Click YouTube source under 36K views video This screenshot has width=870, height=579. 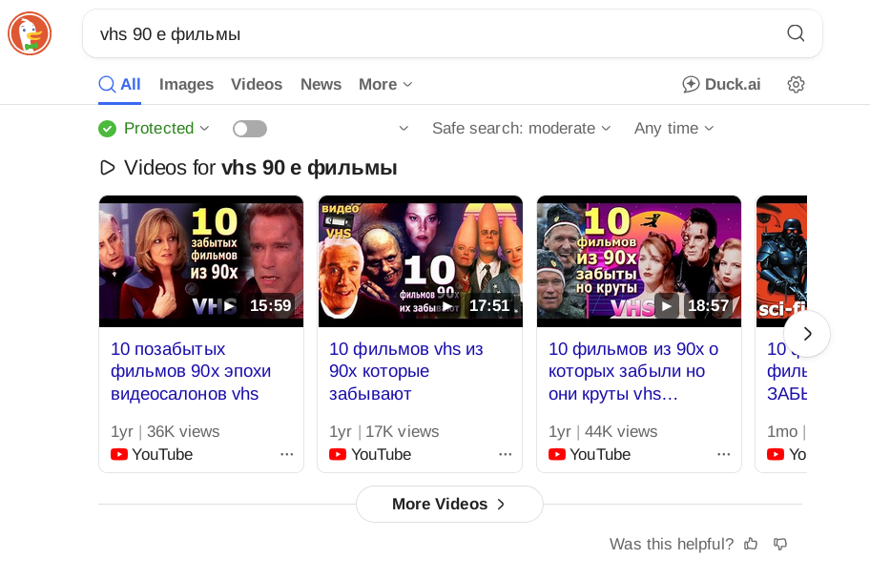coord(152,454)
